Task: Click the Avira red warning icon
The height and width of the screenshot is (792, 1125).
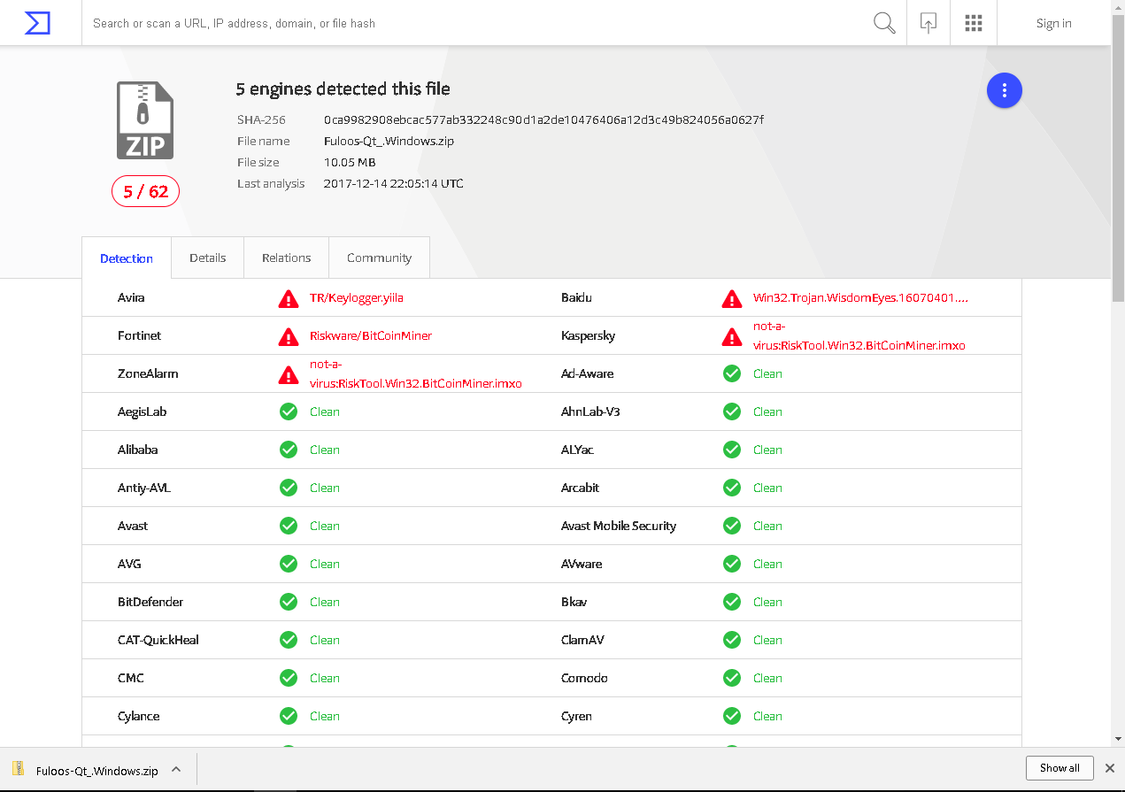Action: tap(289, 298)
